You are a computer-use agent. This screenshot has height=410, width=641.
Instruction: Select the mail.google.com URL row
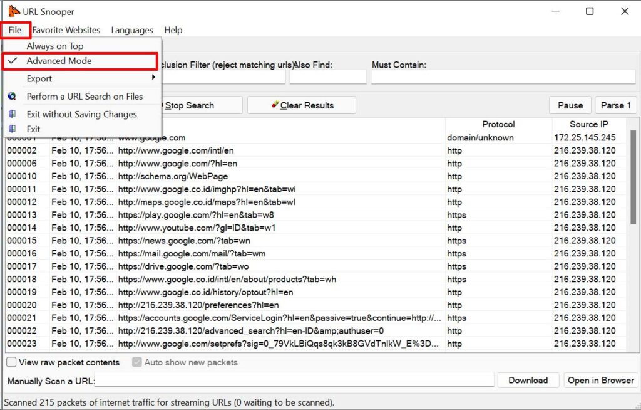[x=315, y=253]
